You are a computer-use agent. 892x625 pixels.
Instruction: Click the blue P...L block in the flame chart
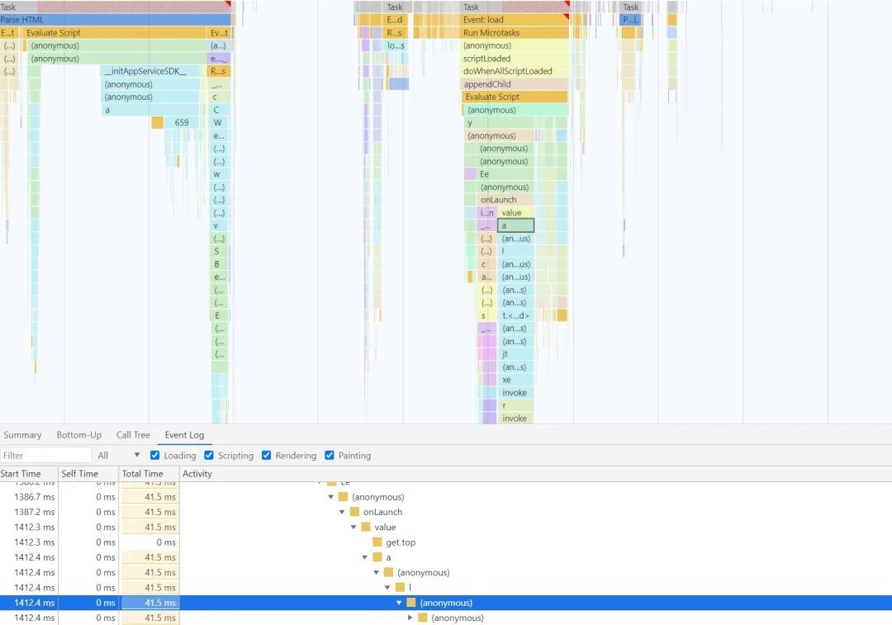pos(630,20)
